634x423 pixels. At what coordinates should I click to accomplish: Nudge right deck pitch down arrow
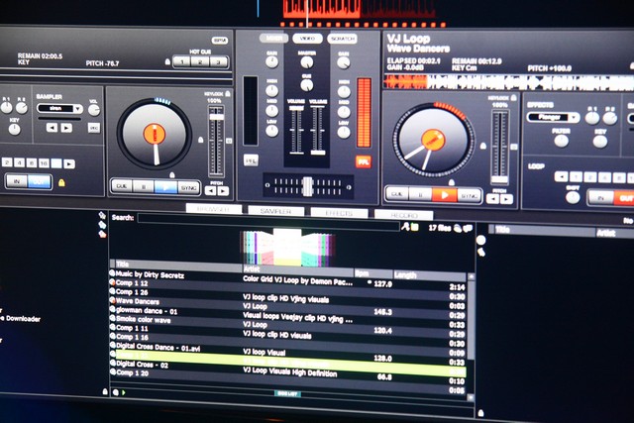(492, 198)
